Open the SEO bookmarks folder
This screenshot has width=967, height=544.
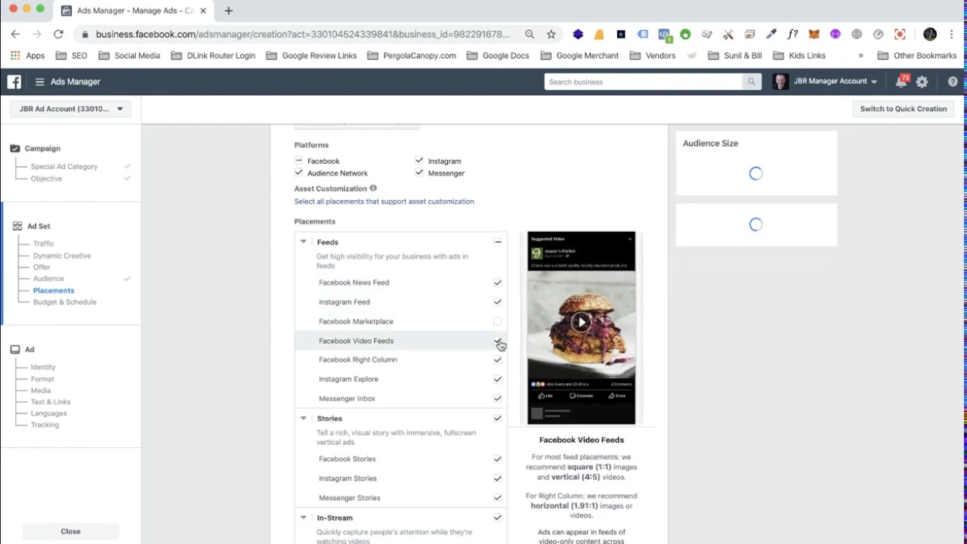(71, 55)
